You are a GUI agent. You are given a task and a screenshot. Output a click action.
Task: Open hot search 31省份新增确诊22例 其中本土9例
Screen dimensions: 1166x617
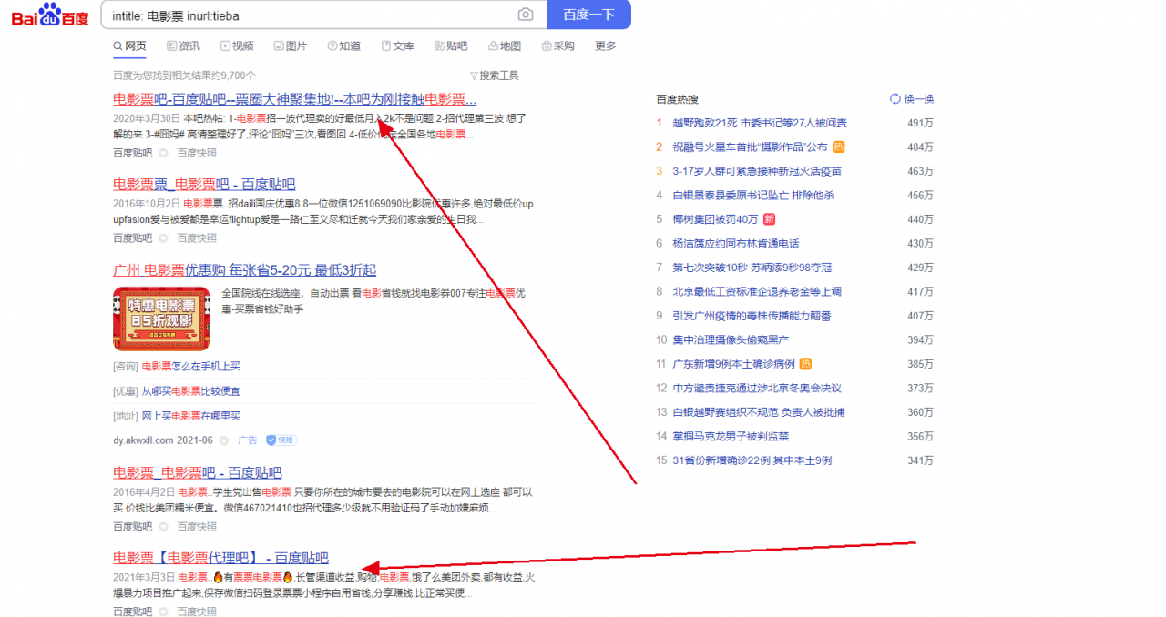(x=752, y=460)
